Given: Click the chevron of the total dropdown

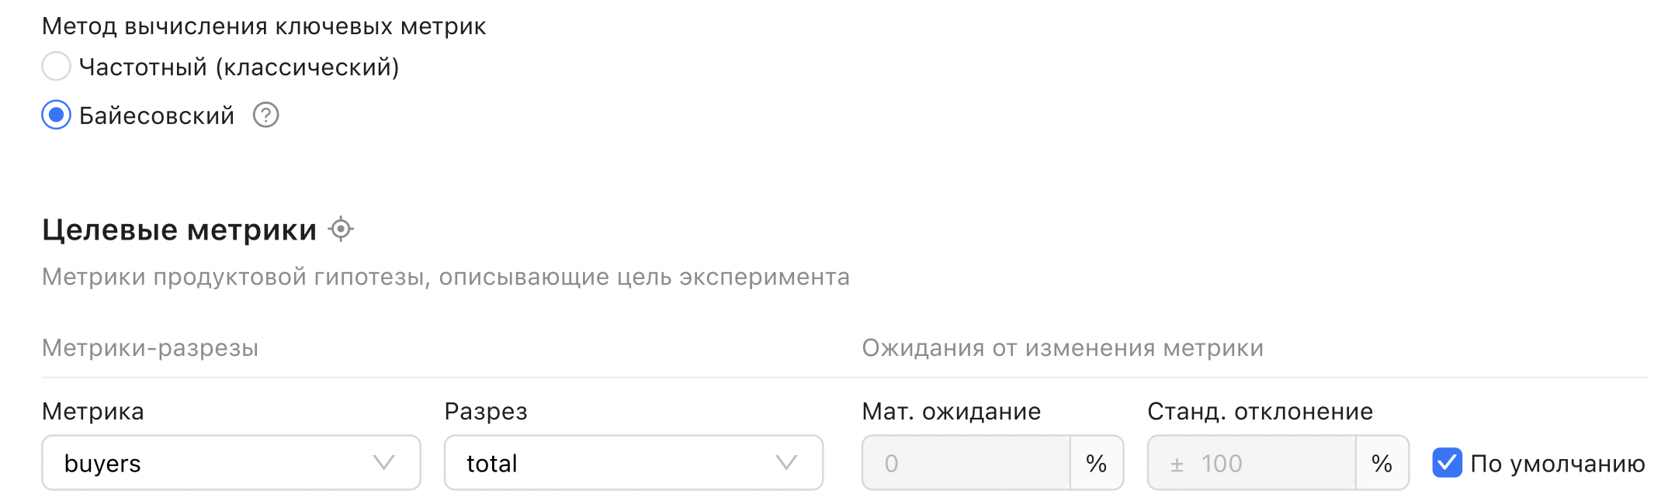Looking at the screenshot, I should (785, 463).
